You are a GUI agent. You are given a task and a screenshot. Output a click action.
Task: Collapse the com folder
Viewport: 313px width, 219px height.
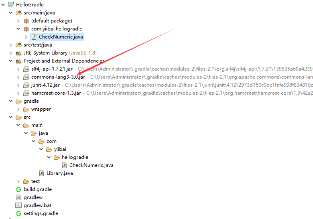34,141
